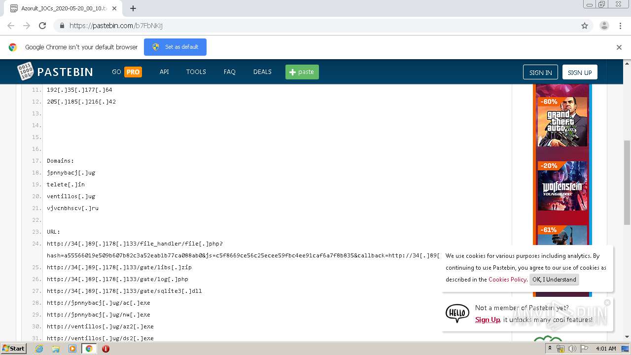Open the Chrome profile avatar icon
The width and height of the screenshot is (631, 355).
(604, 25)
